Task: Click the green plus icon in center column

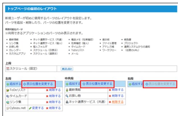Action: pyautogui.click(x=67, y=84)
